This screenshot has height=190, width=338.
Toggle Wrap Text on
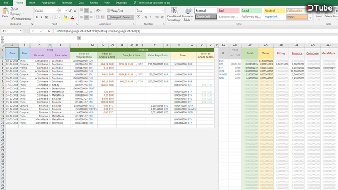pos(115,11)
